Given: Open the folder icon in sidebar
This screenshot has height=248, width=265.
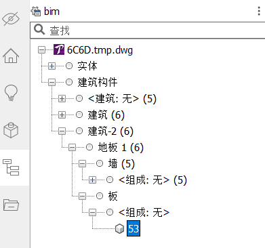Looking at the screenshot, I should [11, 205].
